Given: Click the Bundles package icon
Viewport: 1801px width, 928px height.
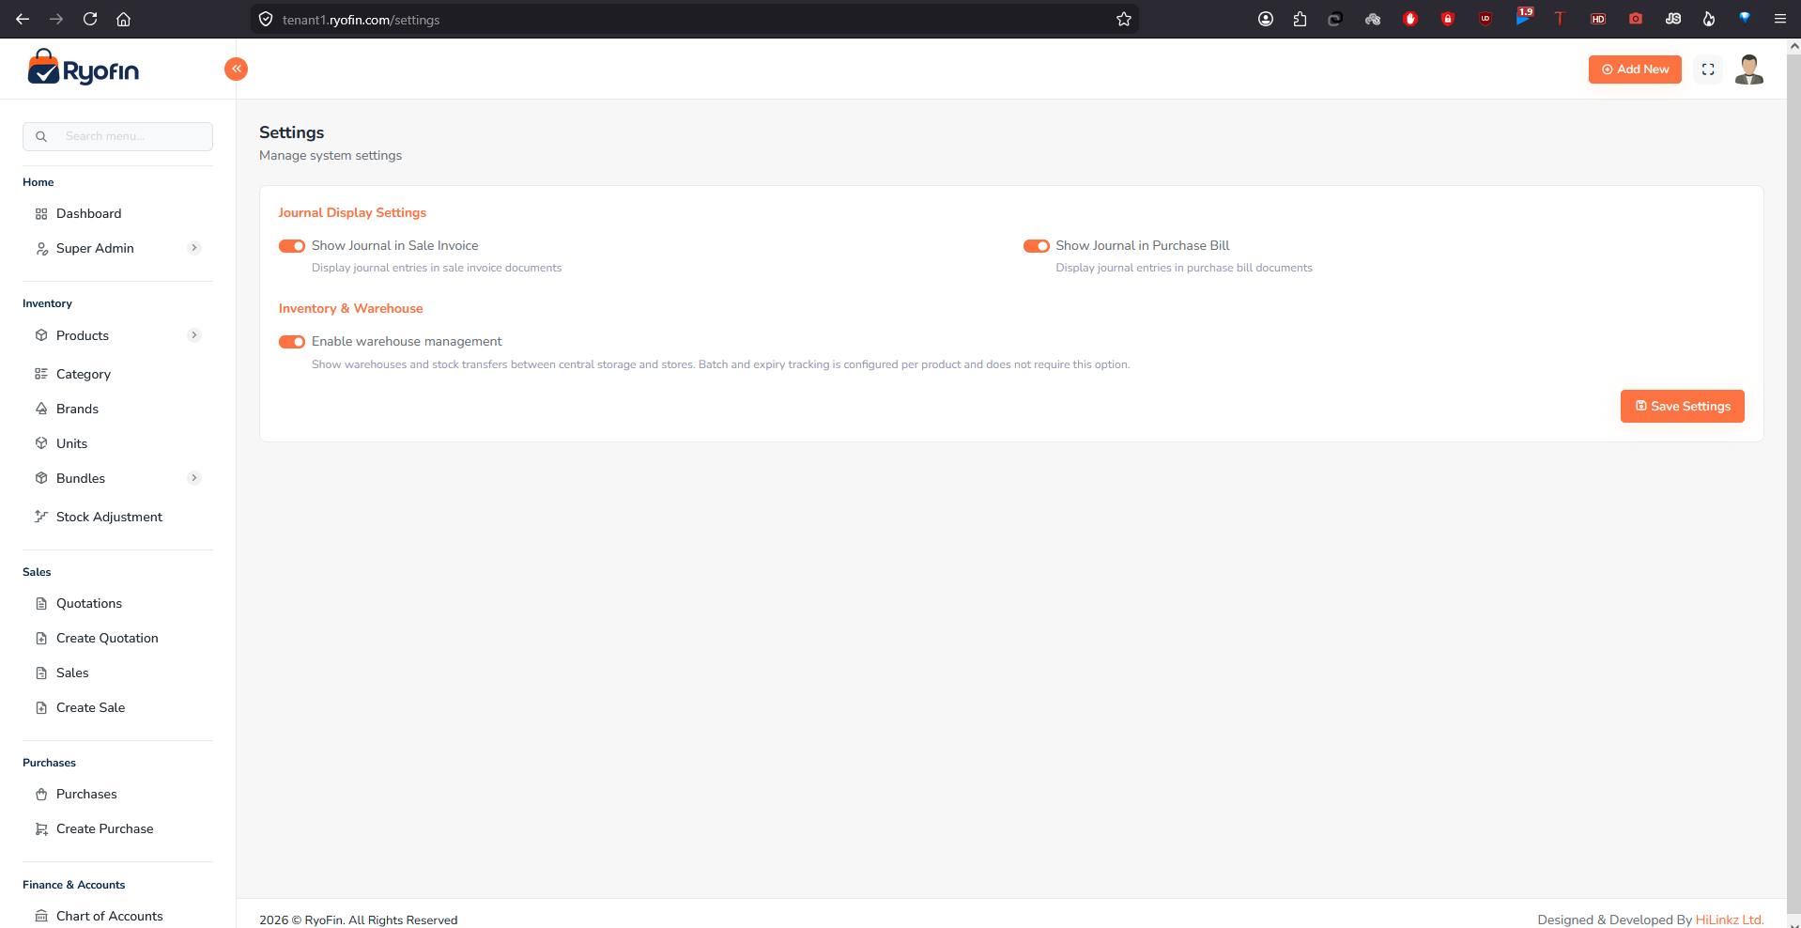Looking at the screenshot, I should (41, 478).
